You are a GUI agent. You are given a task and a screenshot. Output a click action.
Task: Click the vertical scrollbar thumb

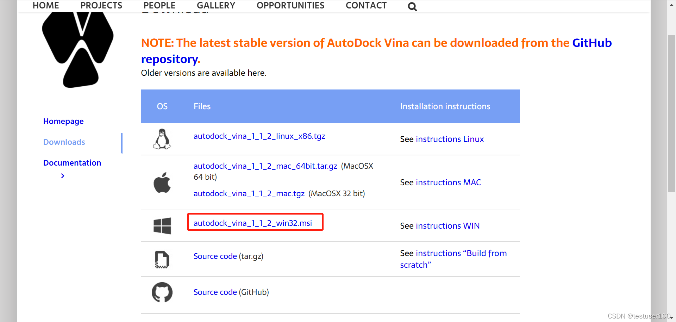click(671, 113)
